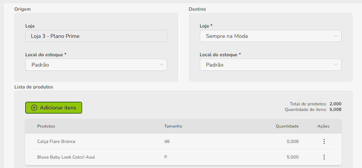The height and width of the screenshot is (168, 362).
Task: Click the Tamanho column header
Action: point(173,126)
